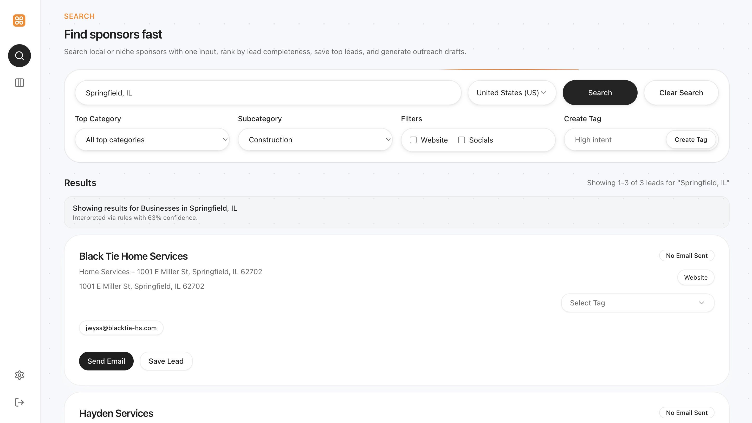Click the High intent tag input field

pyautogui.click(x=613, y=140)
